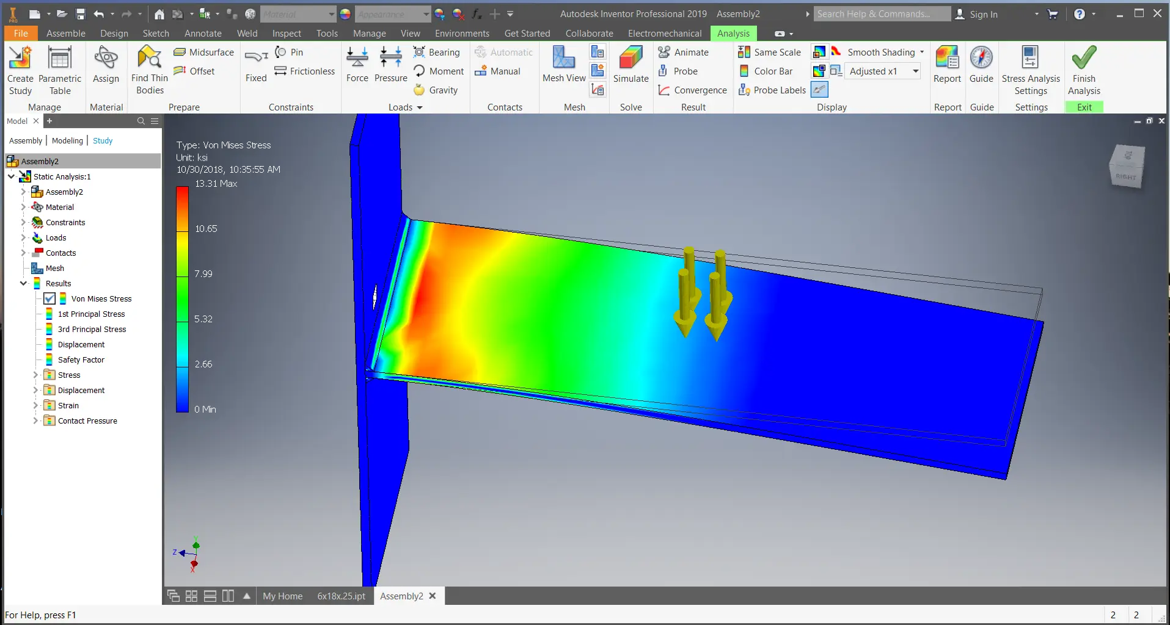The width and height of the screenshot is (1170, 625).
Task: Switch to the 6x18x.25.ipt document tab
Action: pos(341,596)
